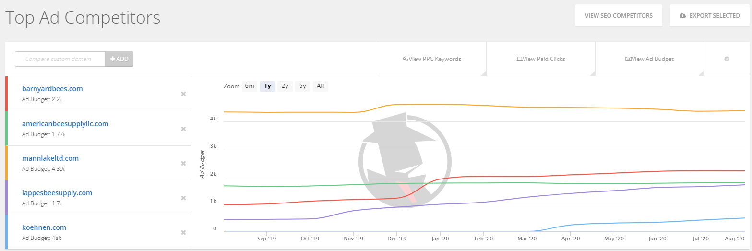752x251 pixels.
Task: Remove americanbeesupplyllc.com with its x icon
Action: pos(183,129)
